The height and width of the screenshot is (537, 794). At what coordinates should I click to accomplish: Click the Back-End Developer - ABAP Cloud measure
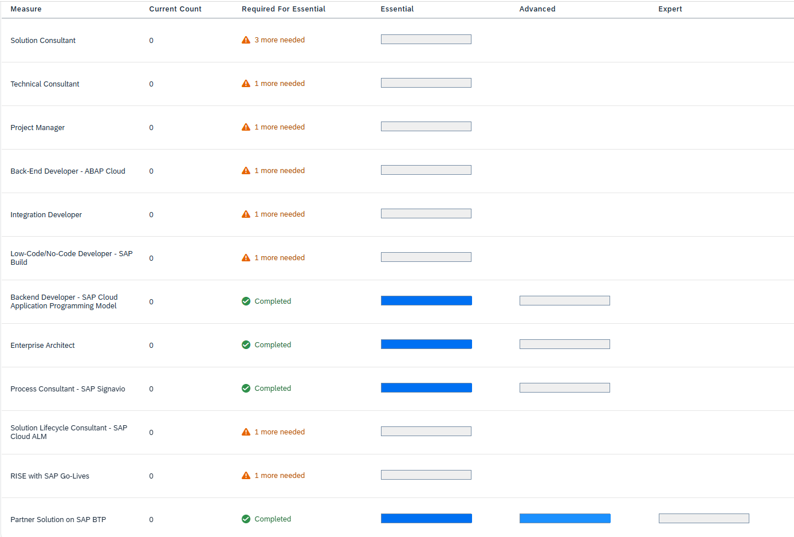[68, 171]
